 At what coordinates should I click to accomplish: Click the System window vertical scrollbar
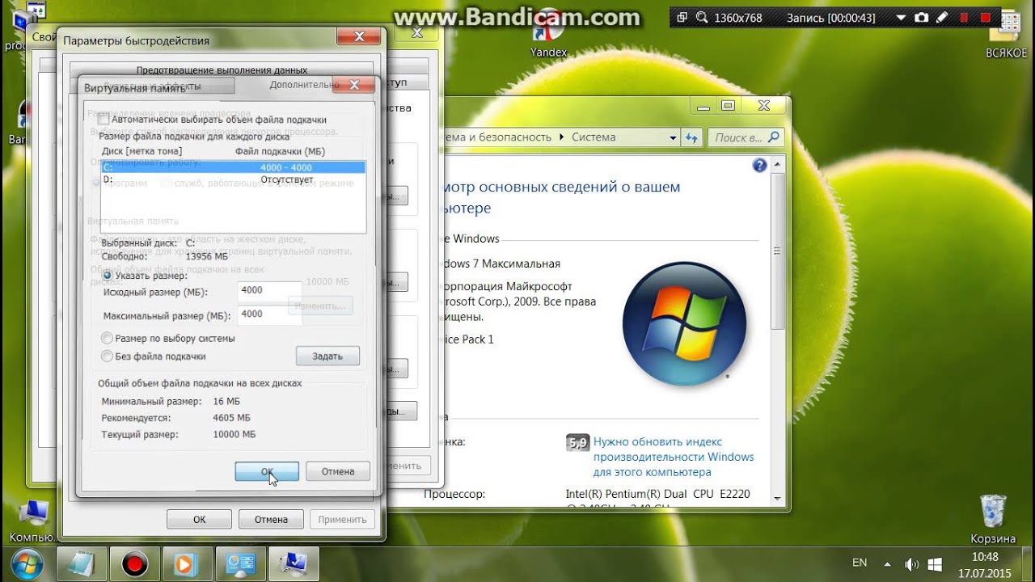(x=779, y=251)
